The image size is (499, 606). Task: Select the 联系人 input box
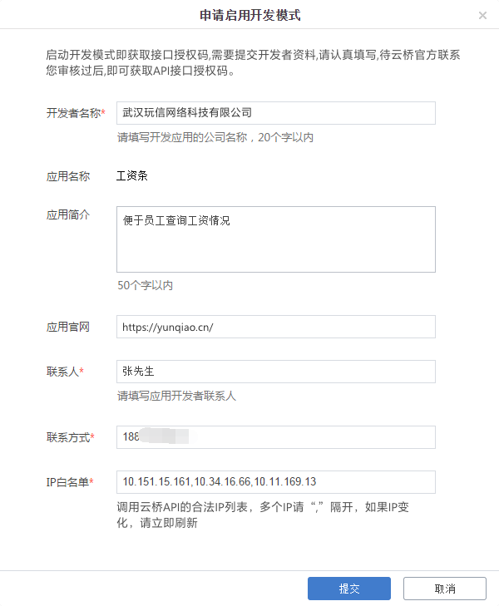pos(275,371)
